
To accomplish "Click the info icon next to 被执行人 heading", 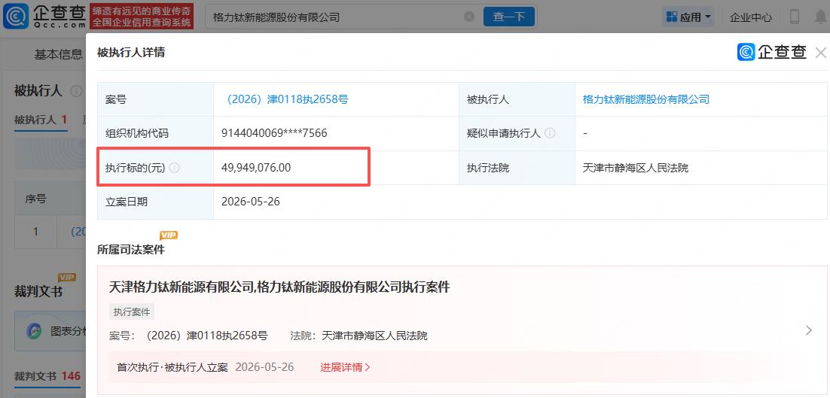I will pos(76,91).
